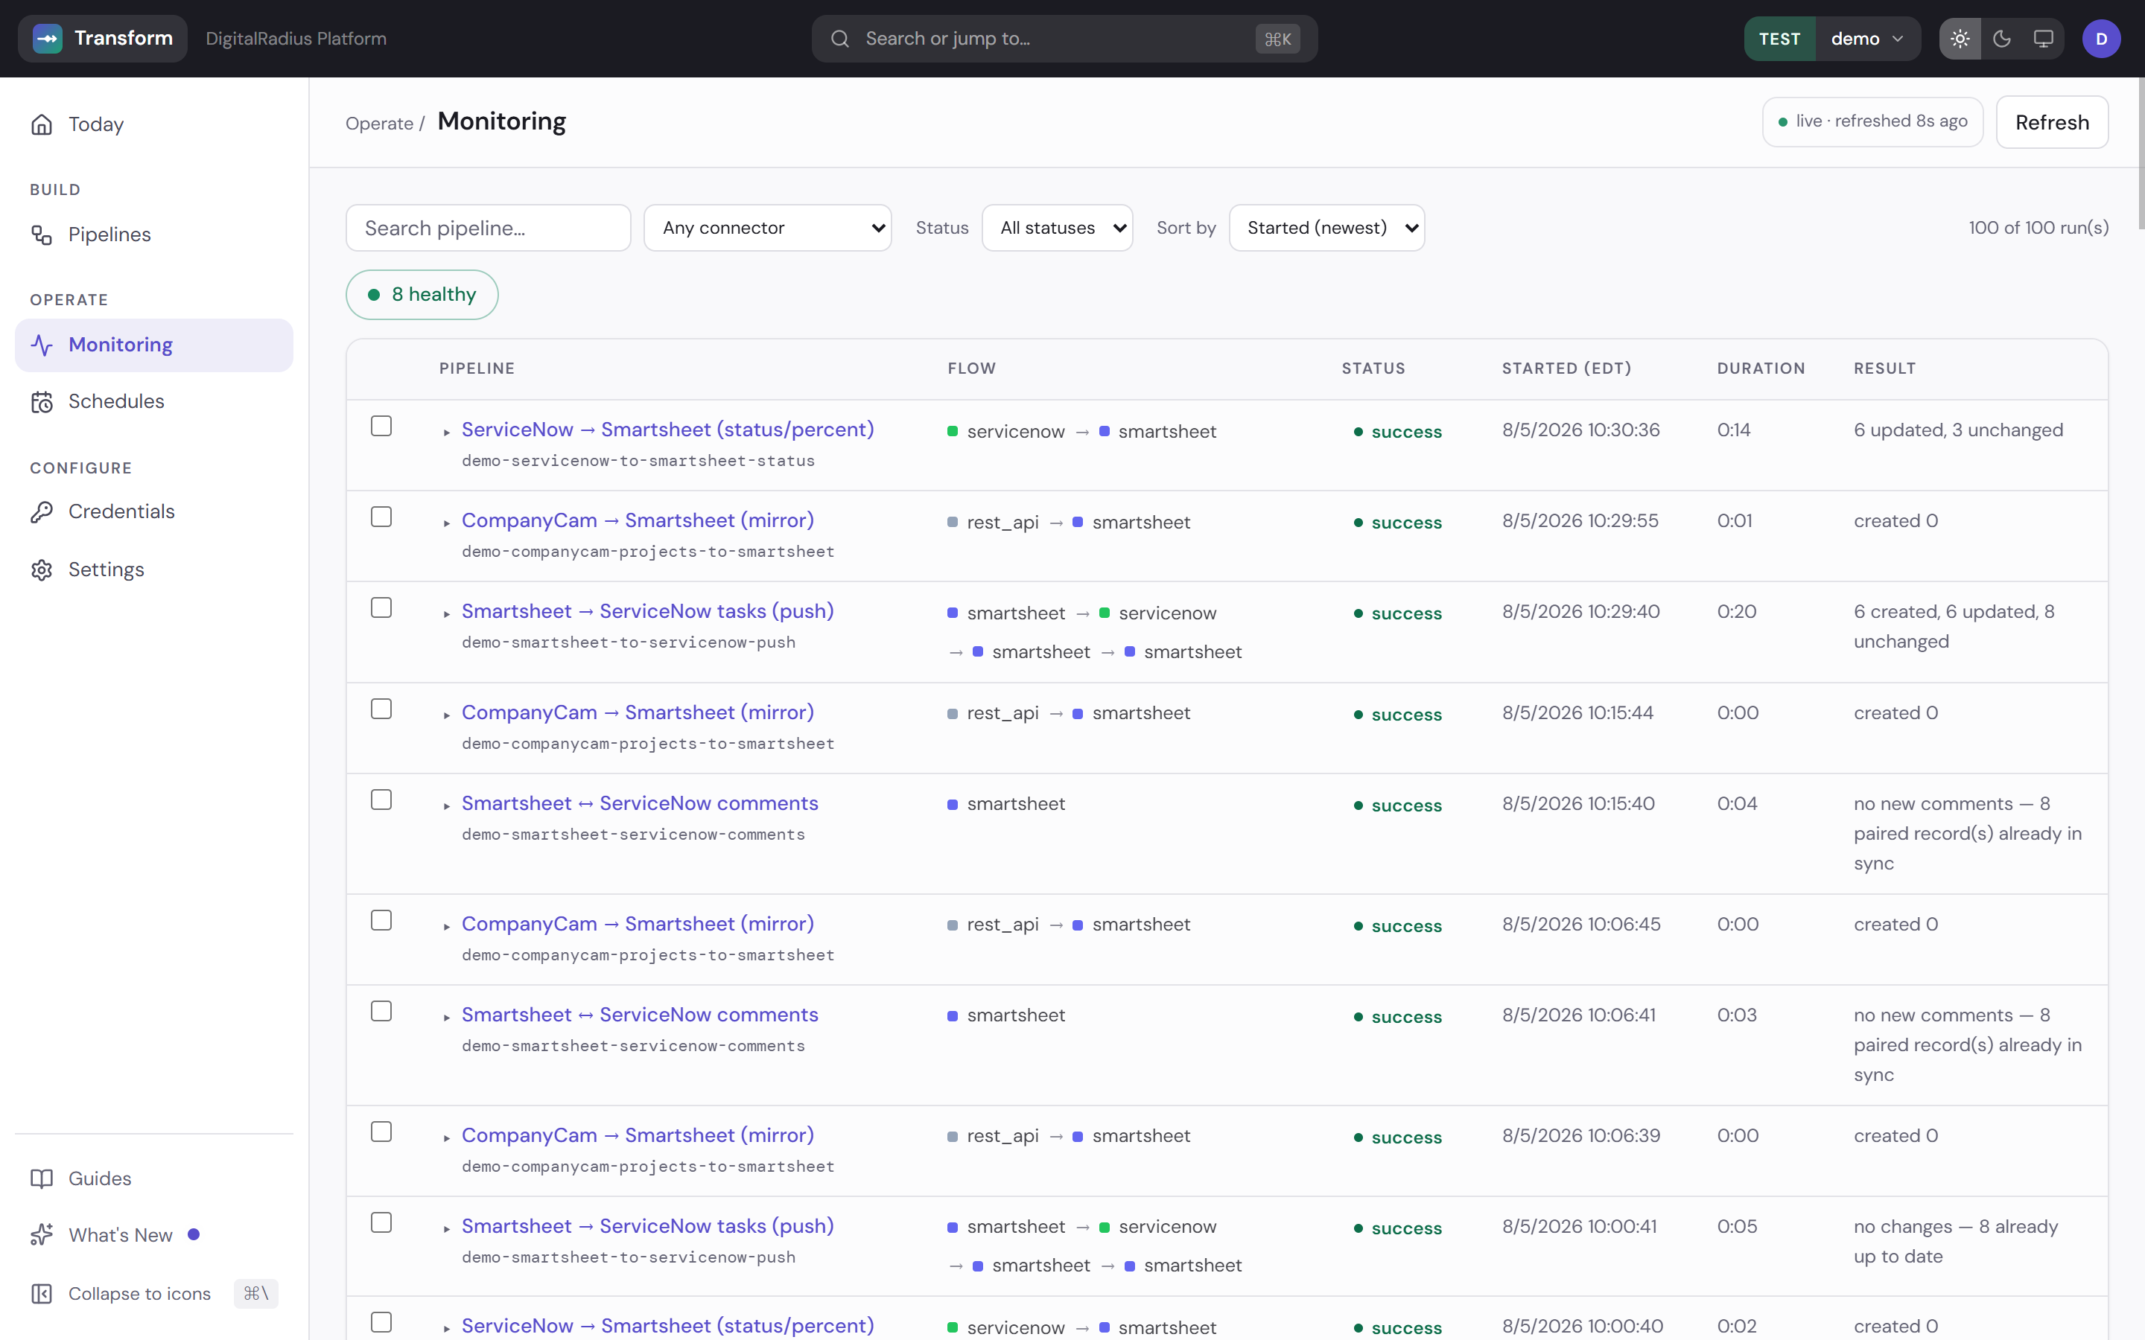The height and width of the screenshot is (1340, 2145).
Task: Click the ⌘K shortcut badge
Action: click(1277, 38)
